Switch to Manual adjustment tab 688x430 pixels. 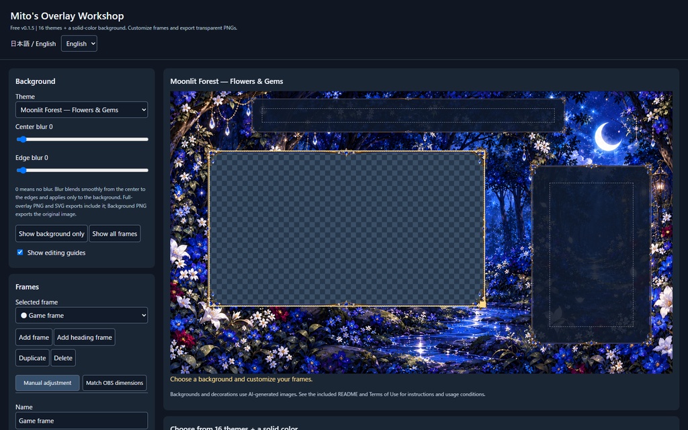pyautogui.click(x=48, y=383)
